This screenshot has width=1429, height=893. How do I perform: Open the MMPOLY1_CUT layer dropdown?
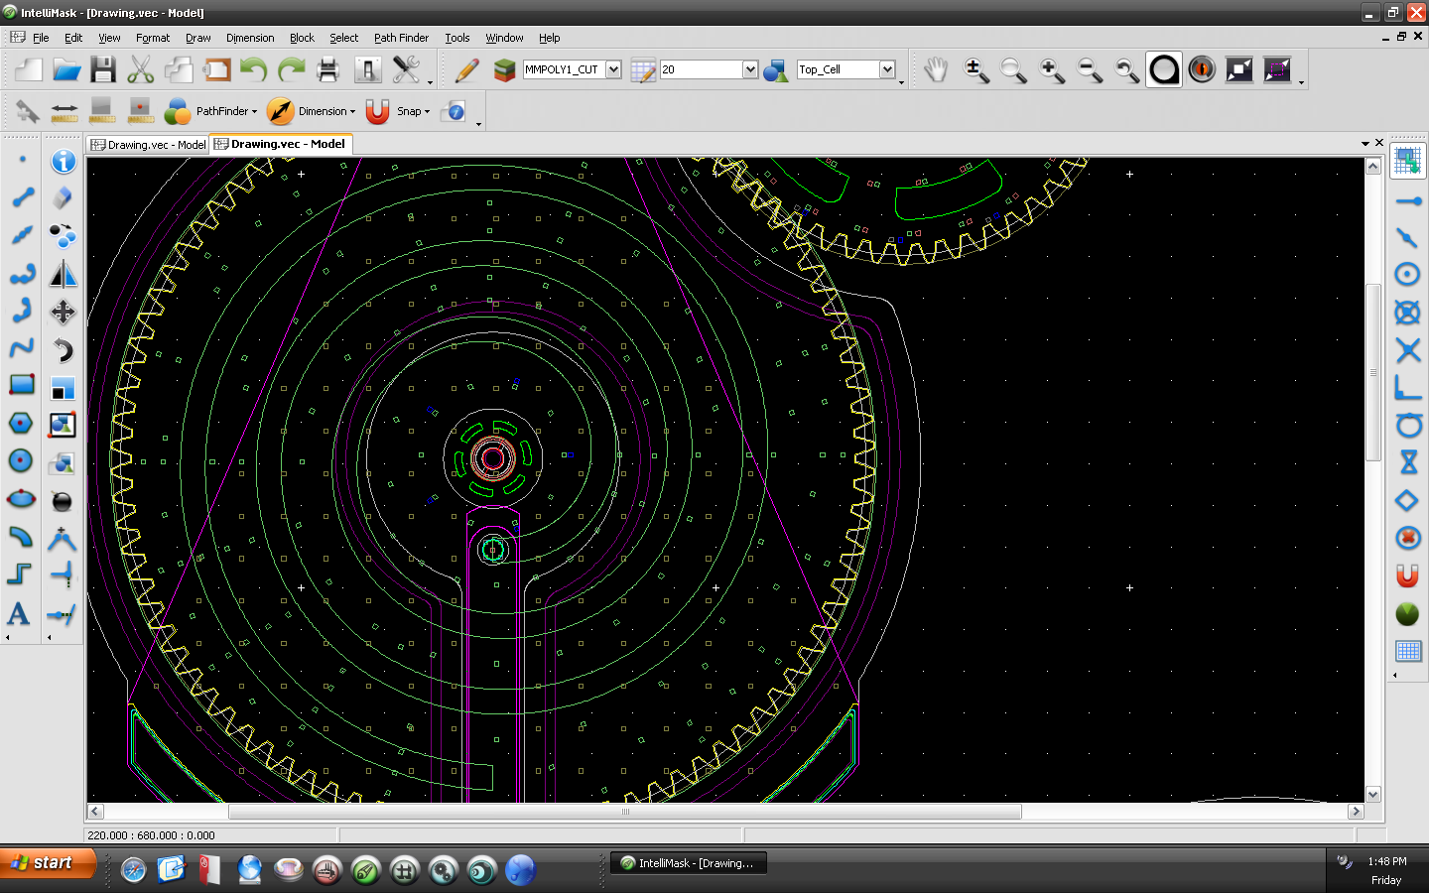(613, 69)
